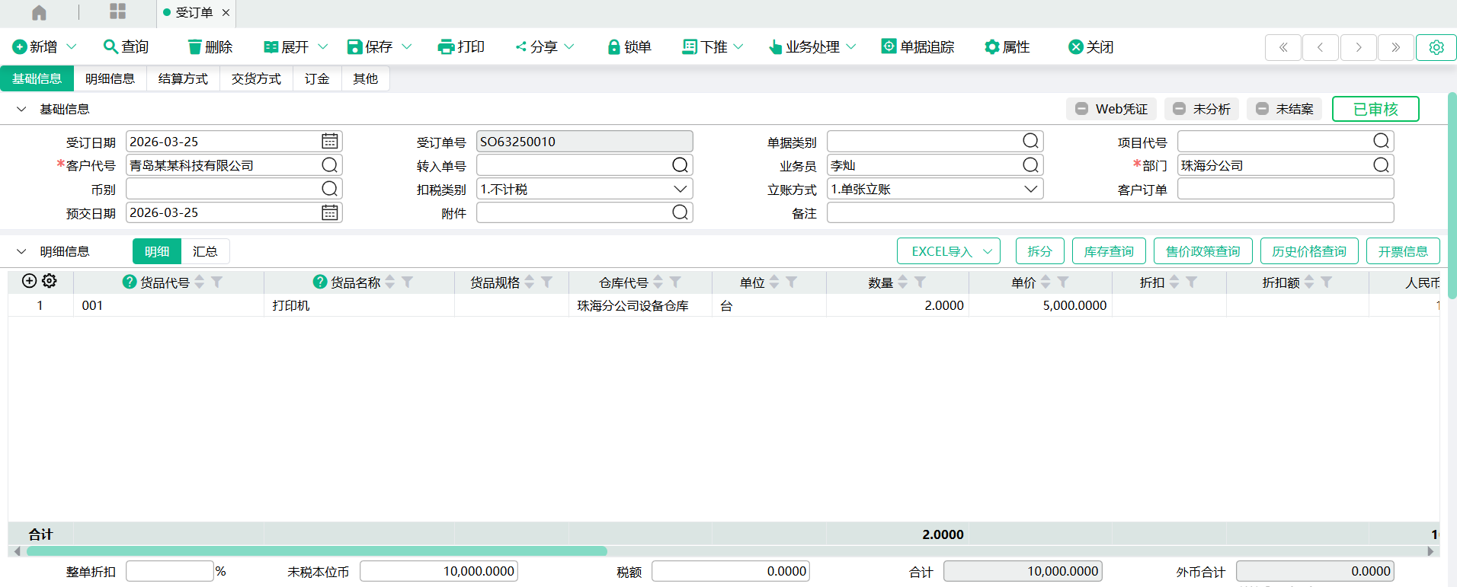Click the 历史价格查询 button

1308,251
